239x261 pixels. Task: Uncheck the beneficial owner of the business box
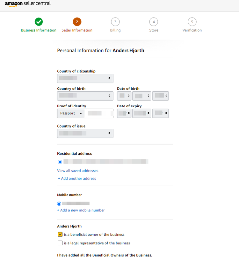click(60, 234)
